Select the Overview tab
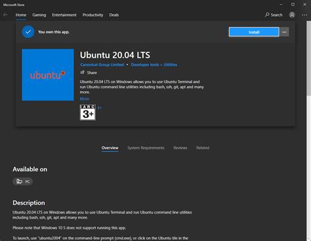Viewport: 311px width, 241px height. point(110,148)
